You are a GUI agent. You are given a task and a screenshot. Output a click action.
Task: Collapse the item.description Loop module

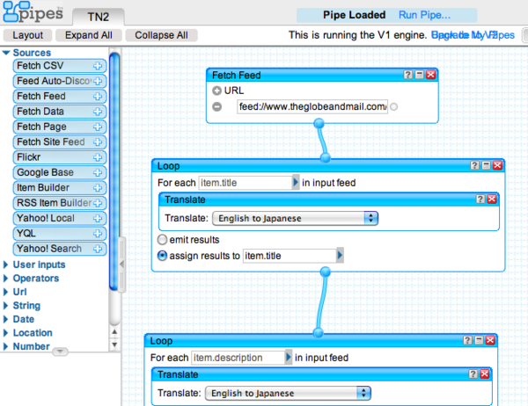[479, 340]
